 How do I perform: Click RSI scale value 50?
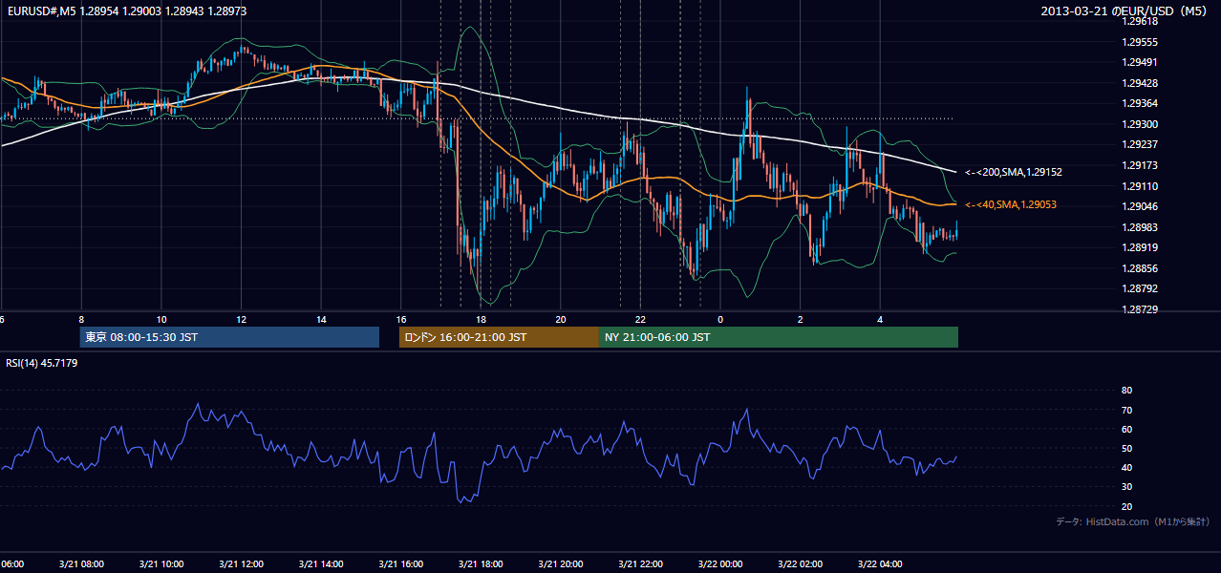[x=1126, y=448]
